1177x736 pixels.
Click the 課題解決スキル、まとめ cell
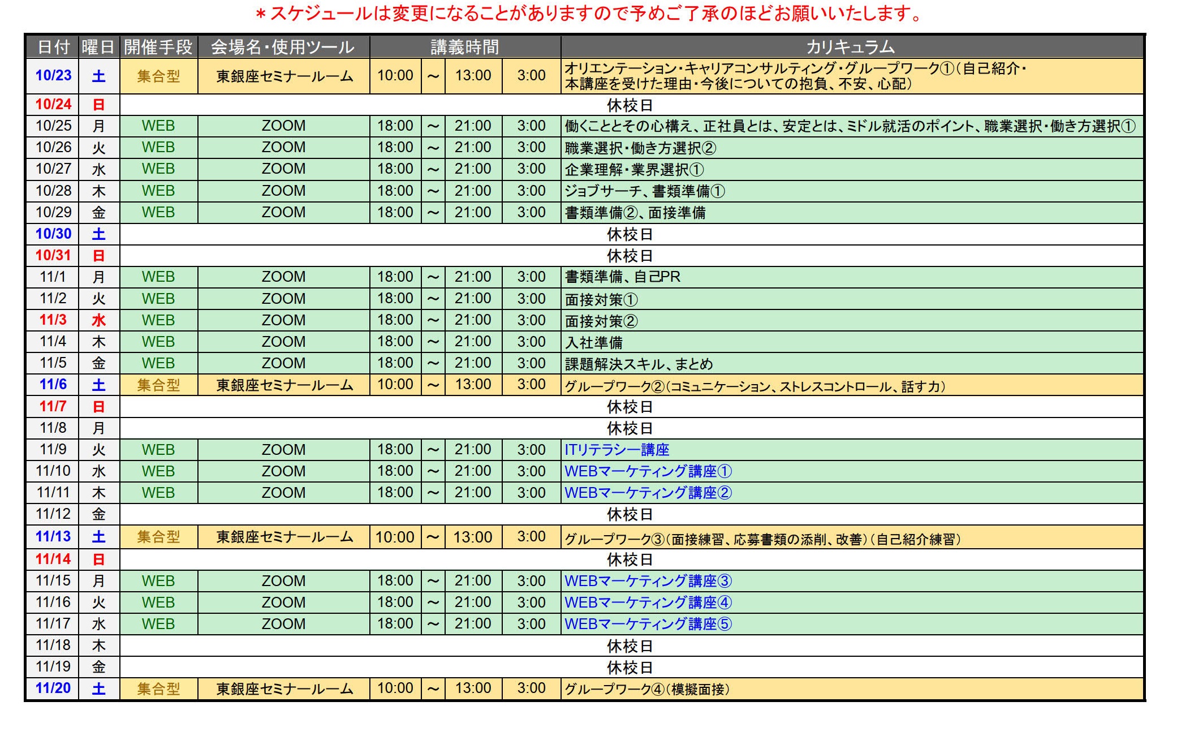coord(852,363)
